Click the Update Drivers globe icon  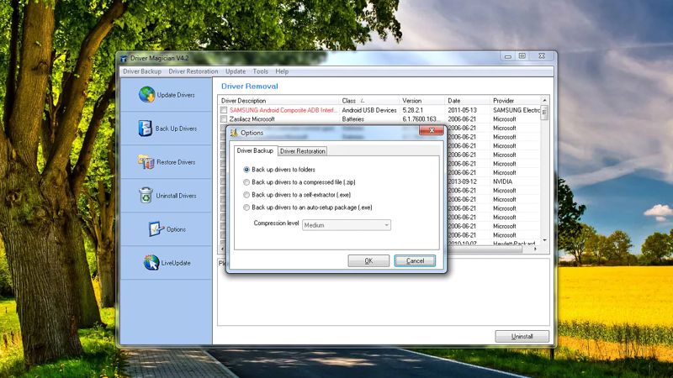coord(146,94)
